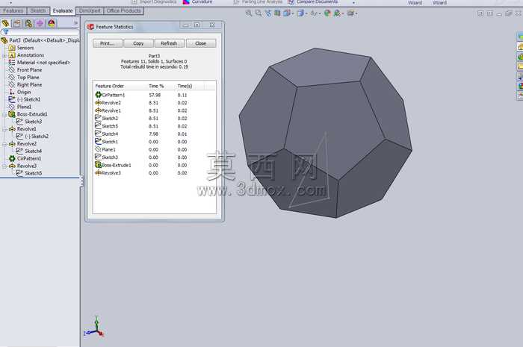This screenshot has height=347, width=523.
Task: Open the Hide/Show Items dropdown arrow
Action: [x=320, y=13]
